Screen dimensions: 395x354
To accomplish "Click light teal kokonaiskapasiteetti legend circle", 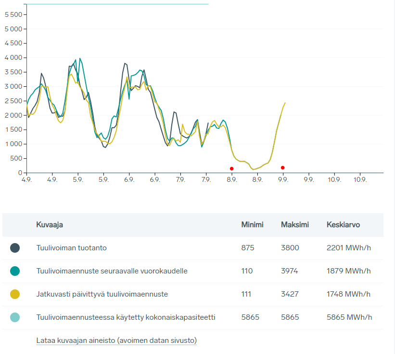I will pos(15,317).
